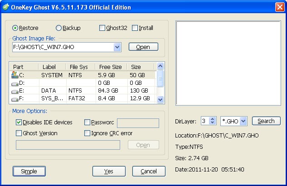Select the E: drive icon

(x=15, y=91)
